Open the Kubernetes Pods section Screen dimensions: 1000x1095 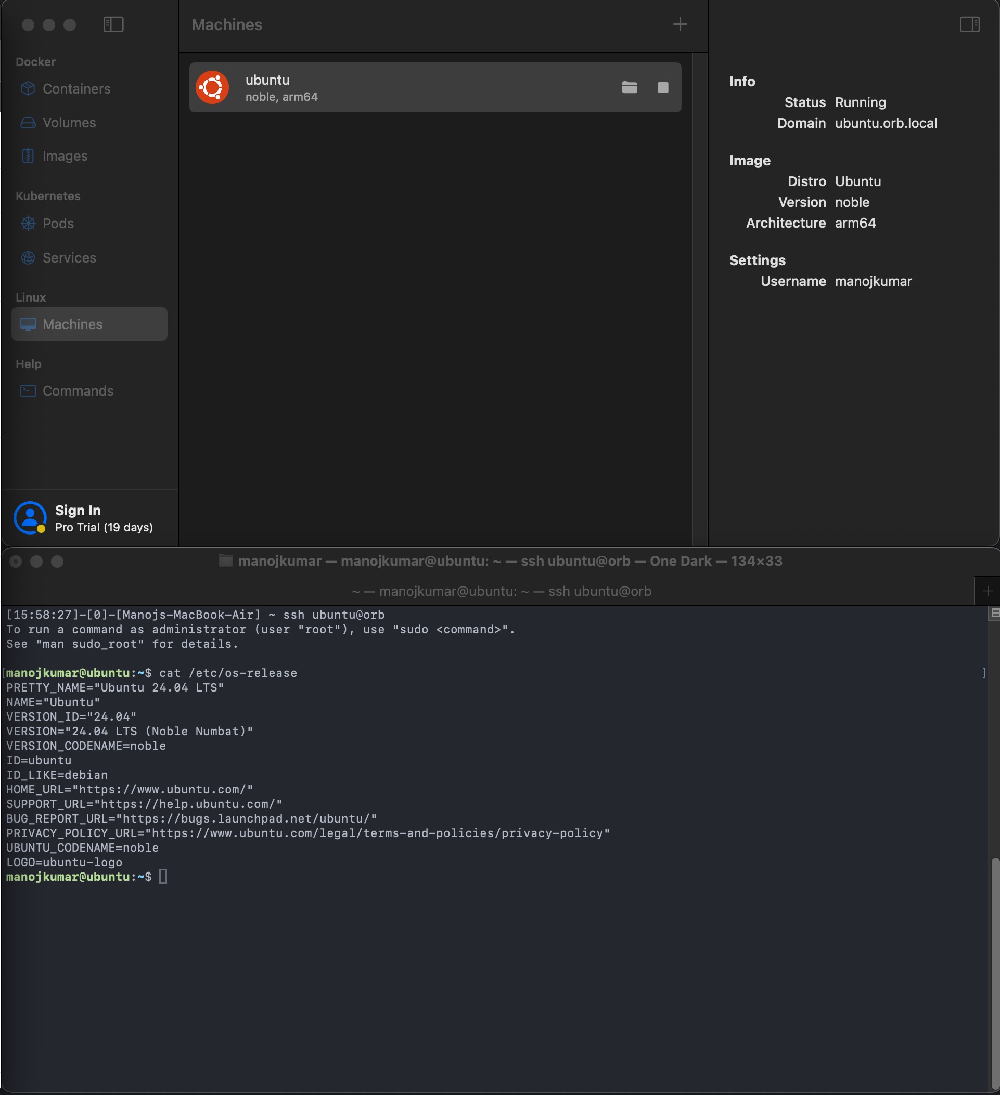click(x=59, y=223)
